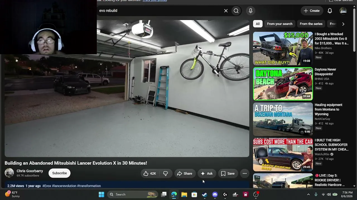
Task: Open the truck app icon on taskbar
Action: pyautogui.click(x=235, y=194)
